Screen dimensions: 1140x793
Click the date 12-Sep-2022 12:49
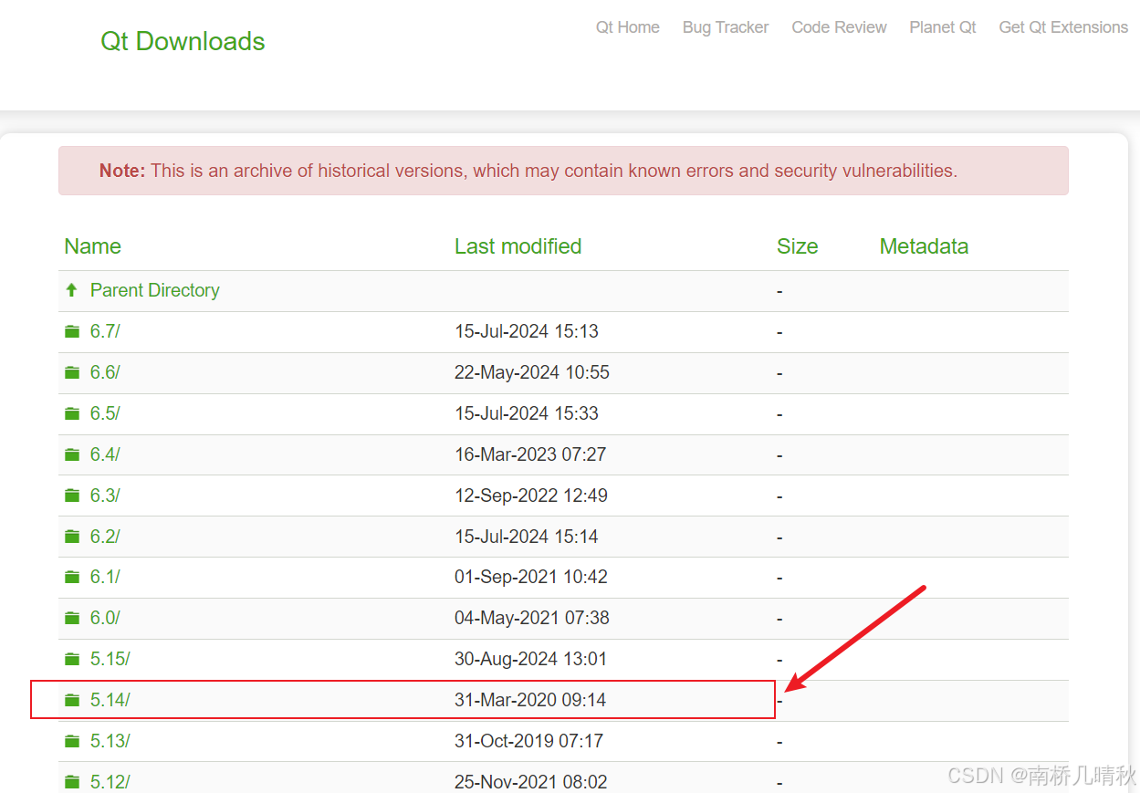pyautogui.click(x=531, y=496)
